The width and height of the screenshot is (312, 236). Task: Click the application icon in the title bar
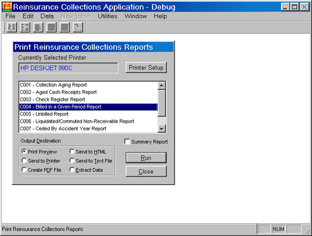coord(7,6)
